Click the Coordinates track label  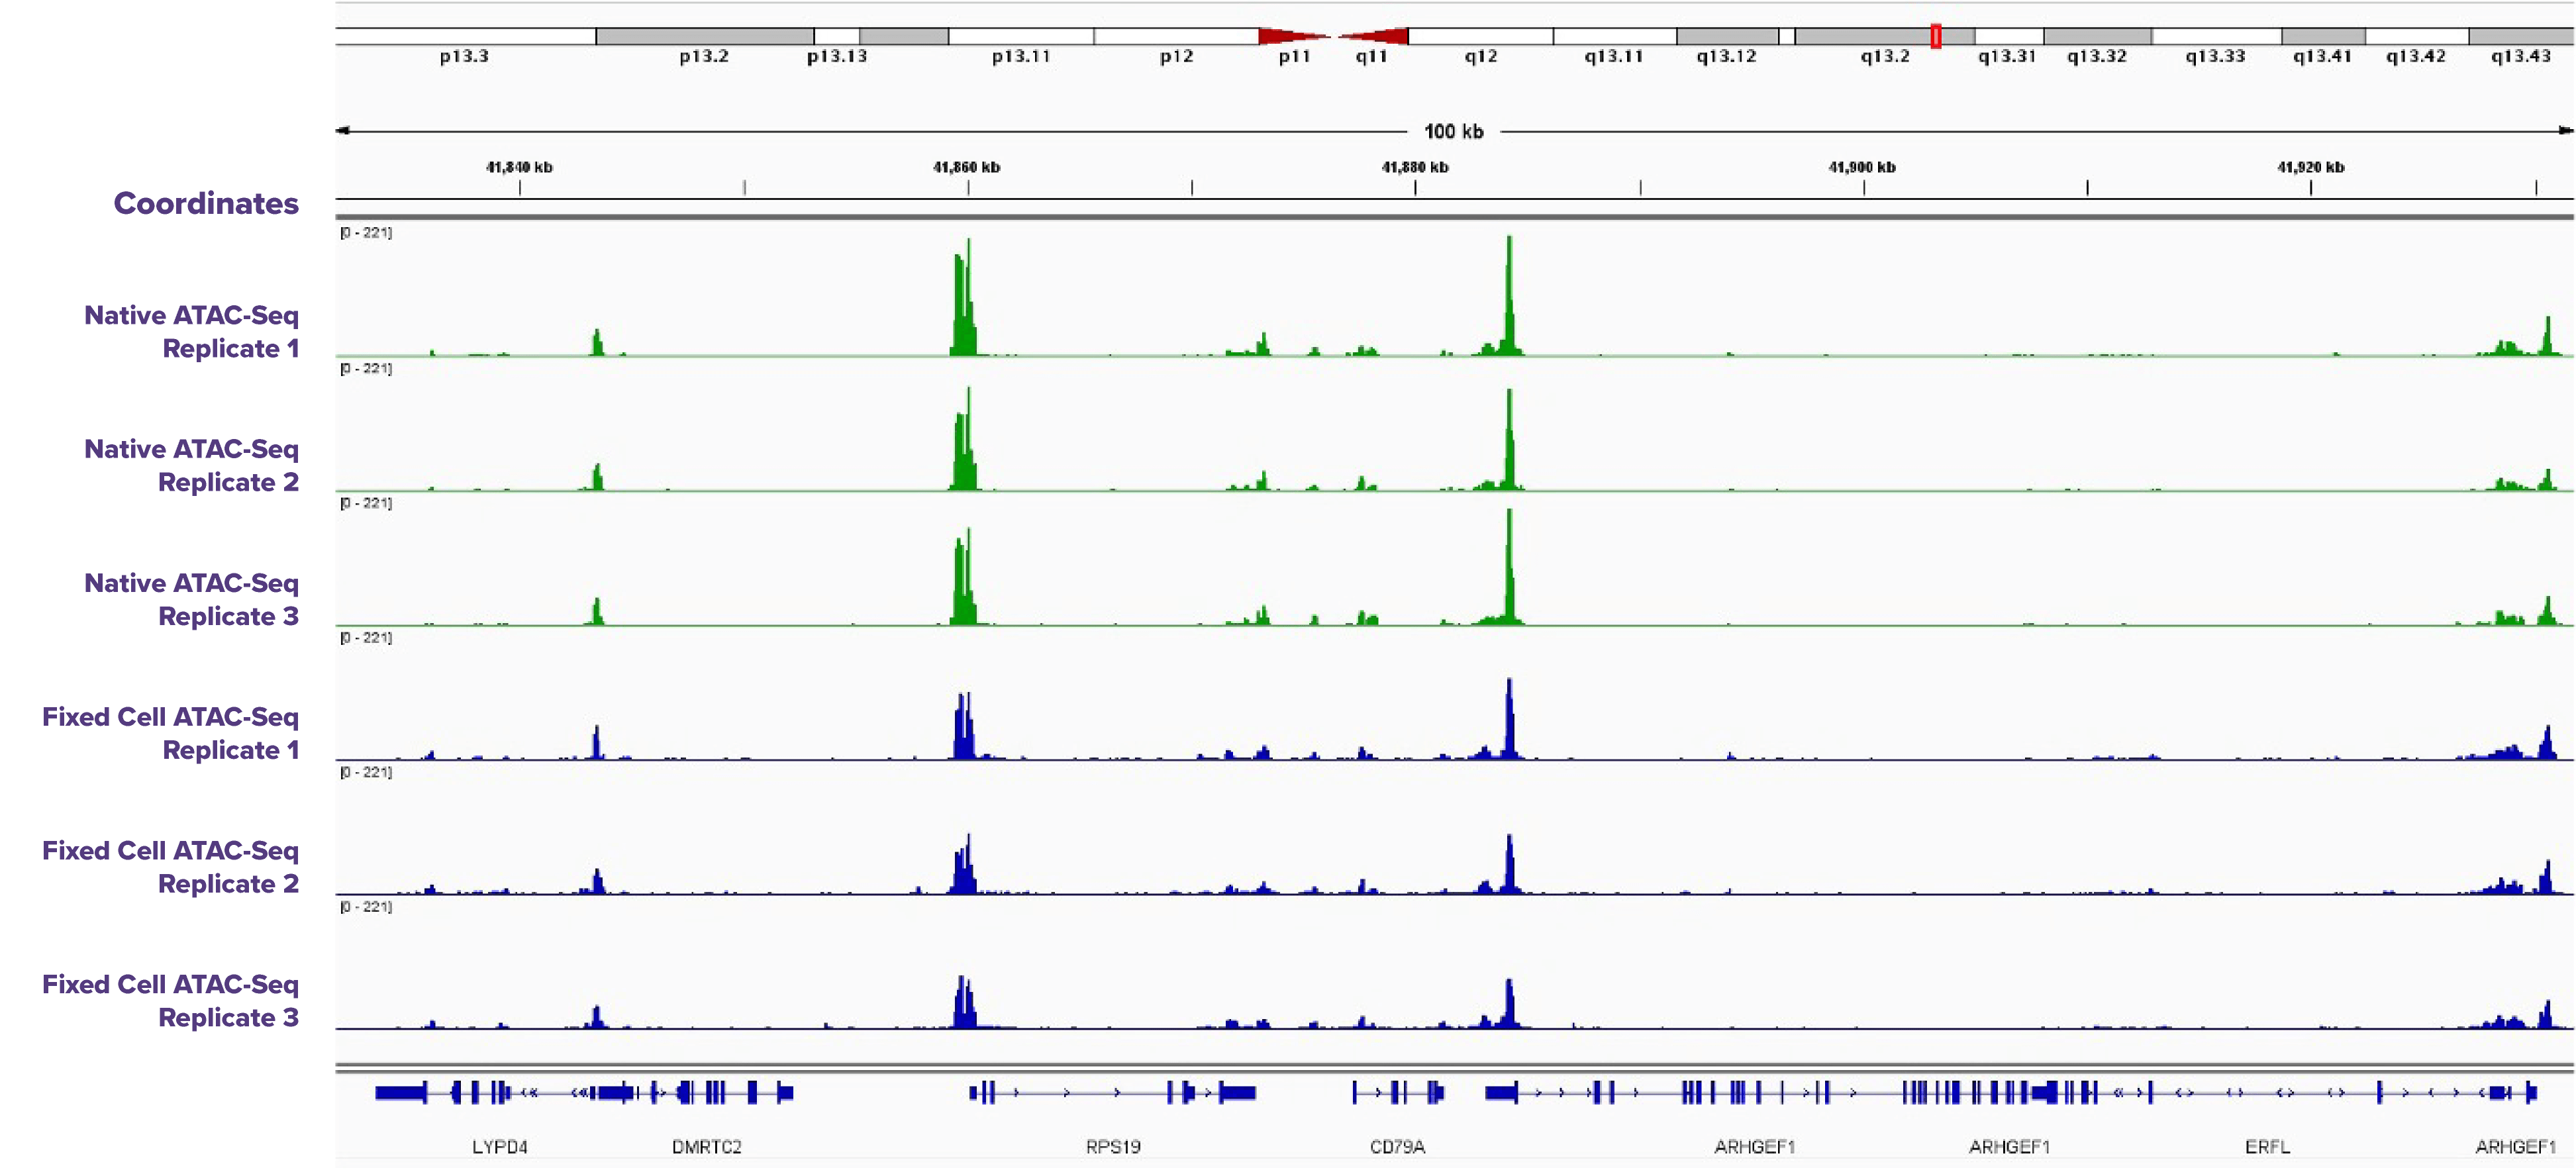tap(205, 203)
